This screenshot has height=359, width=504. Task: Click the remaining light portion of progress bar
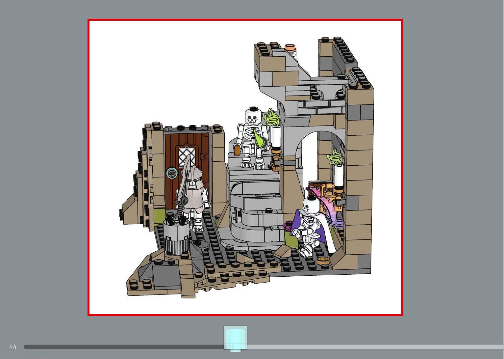pyautogui.click(x=375, y=347)
